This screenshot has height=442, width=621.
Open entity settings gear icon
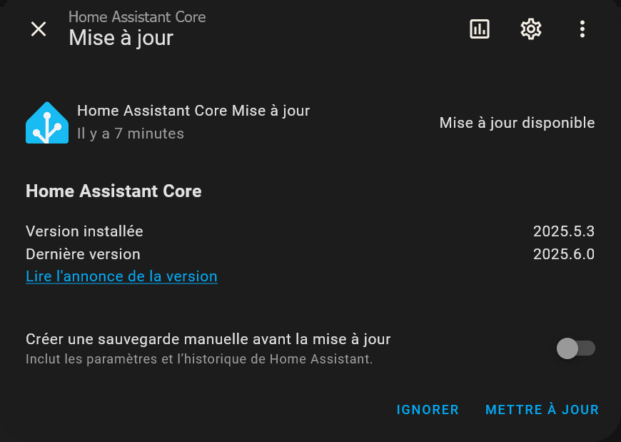531,29
